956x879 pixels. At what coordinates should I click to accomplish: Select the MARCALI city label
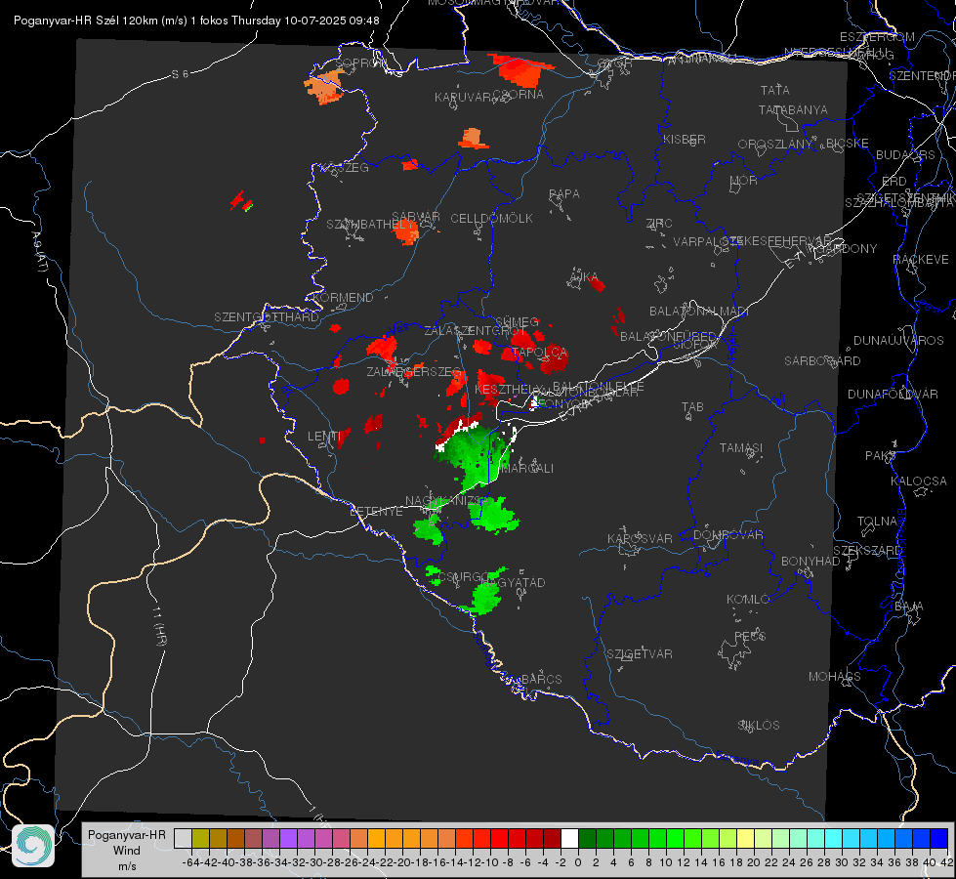pos(526,469)
